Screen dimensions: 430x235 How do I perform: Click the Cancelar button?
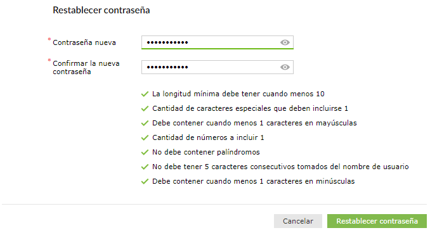298,221
